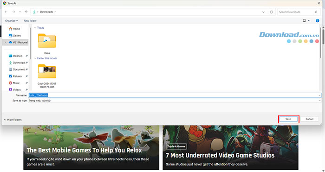The height and width of the screenshot is (172, 325).
Task: Open the Pictures quick access folder
Action: coord(15,76)
